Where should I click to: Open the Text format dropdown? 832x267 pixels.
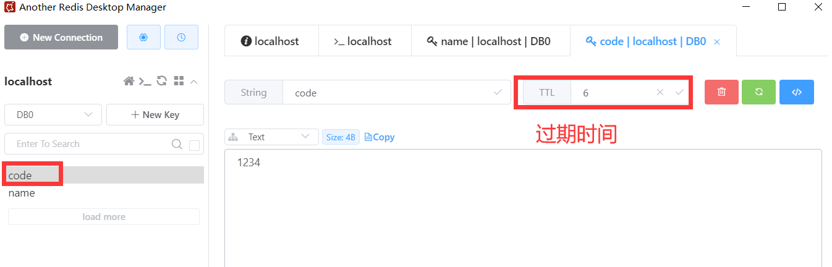272,137
